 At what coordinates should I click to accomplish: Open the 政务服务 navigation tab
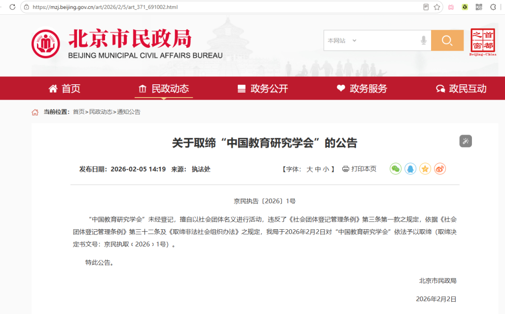[362, 89]
